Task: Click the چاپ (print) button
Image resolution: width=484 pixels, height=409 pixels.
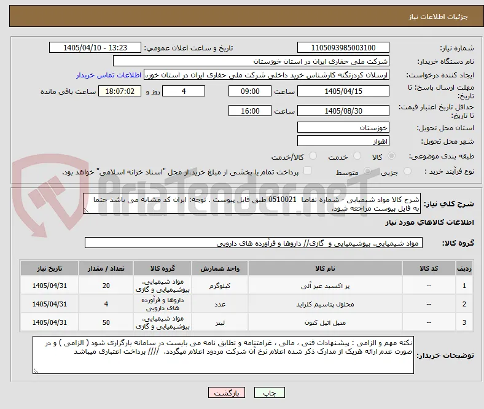Action: [269, 392]
